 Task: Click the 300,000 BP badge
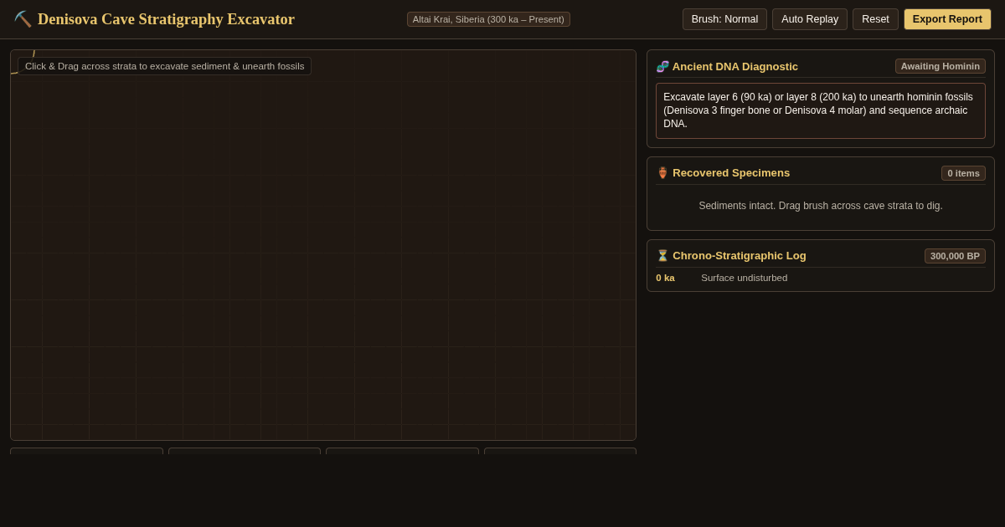tap(955, 256)
